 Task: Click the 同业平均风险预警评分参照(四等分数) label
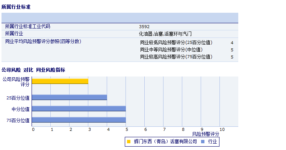pyautogui.click(x=43, y=41)
